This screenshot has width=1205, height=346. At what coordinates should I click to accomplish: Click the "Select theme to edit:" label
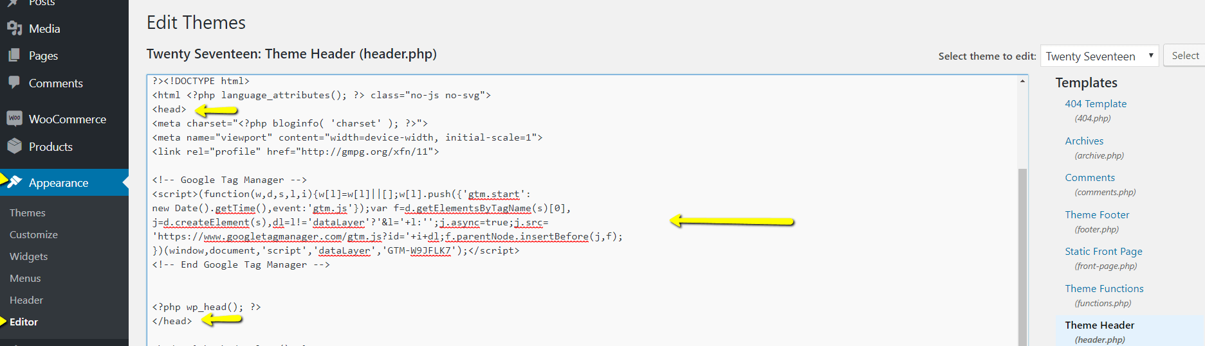click(987, 56)
